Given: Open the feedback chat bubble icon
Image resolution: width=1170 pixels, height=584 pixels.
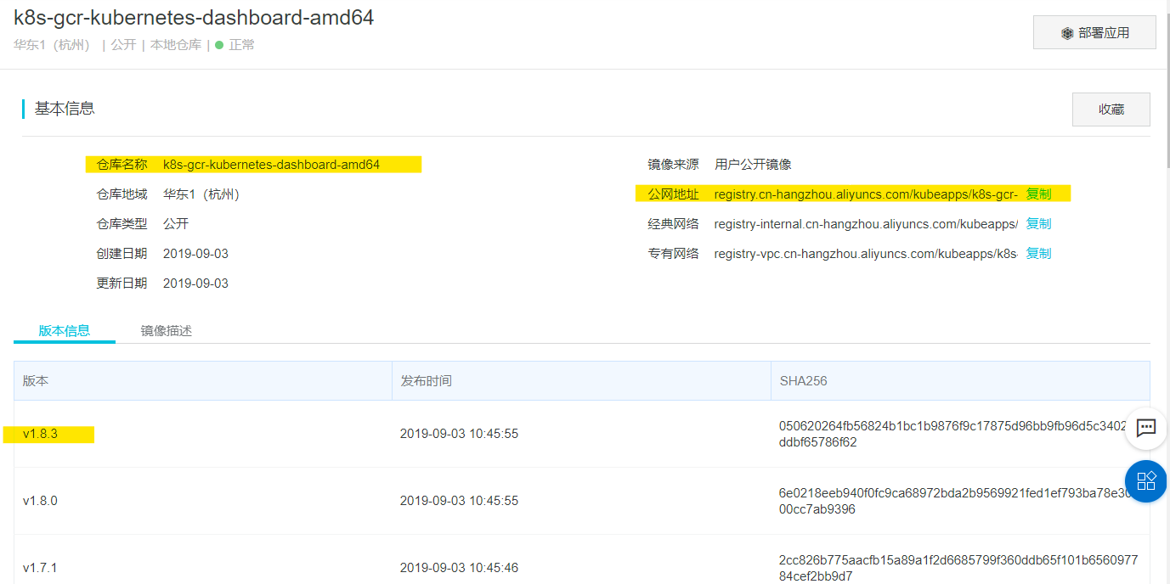Looking at the screenshot, I should 1145,429.
